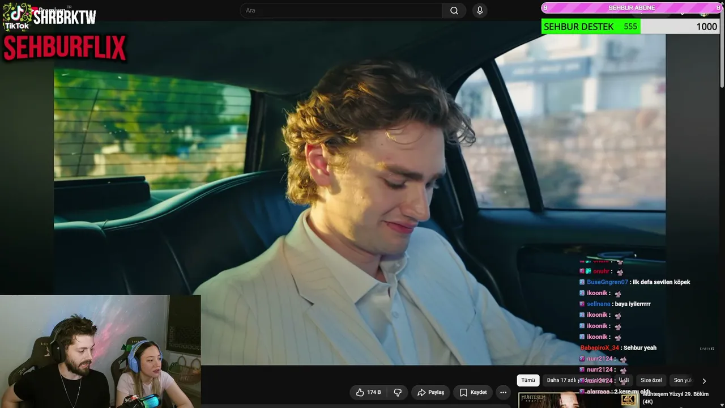The width and height of the screenshot is (725, 408).
Task: Start voice search with the microphone icon
Action: coord(480,11)
